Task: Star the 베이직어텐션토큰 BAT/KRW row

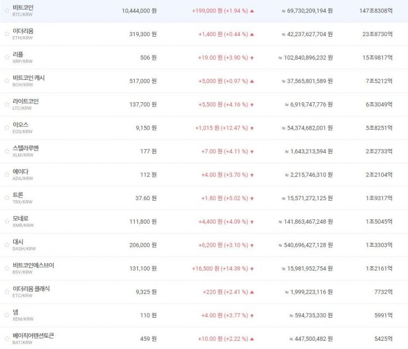Action: pos(7,339)
